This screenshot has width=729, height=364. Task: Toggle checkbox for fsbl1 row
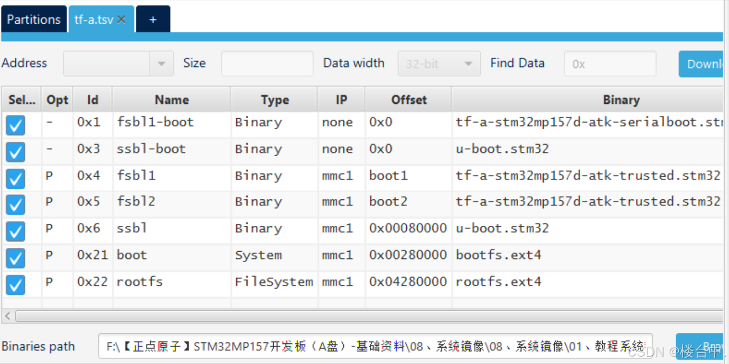(16, 178)
